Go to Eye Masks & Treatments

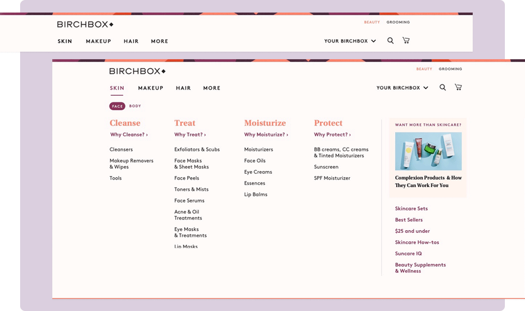191,232
